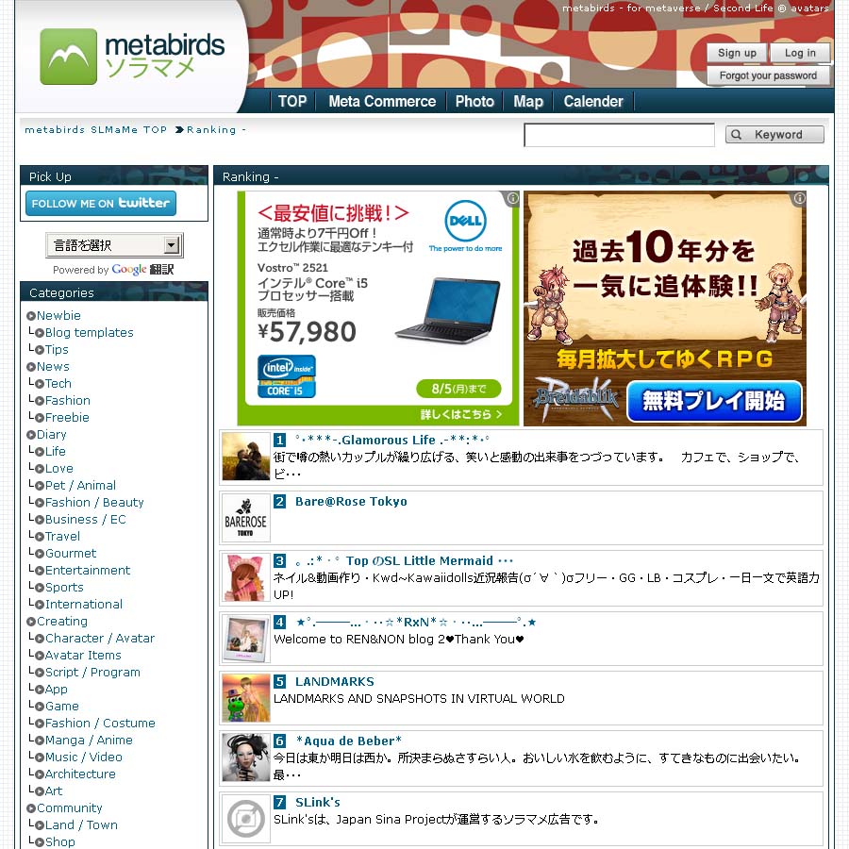Screen dimensions: 849x849
Task: Open the LANDMARKS blog thumbnail
Action: [x=246, y=698]
